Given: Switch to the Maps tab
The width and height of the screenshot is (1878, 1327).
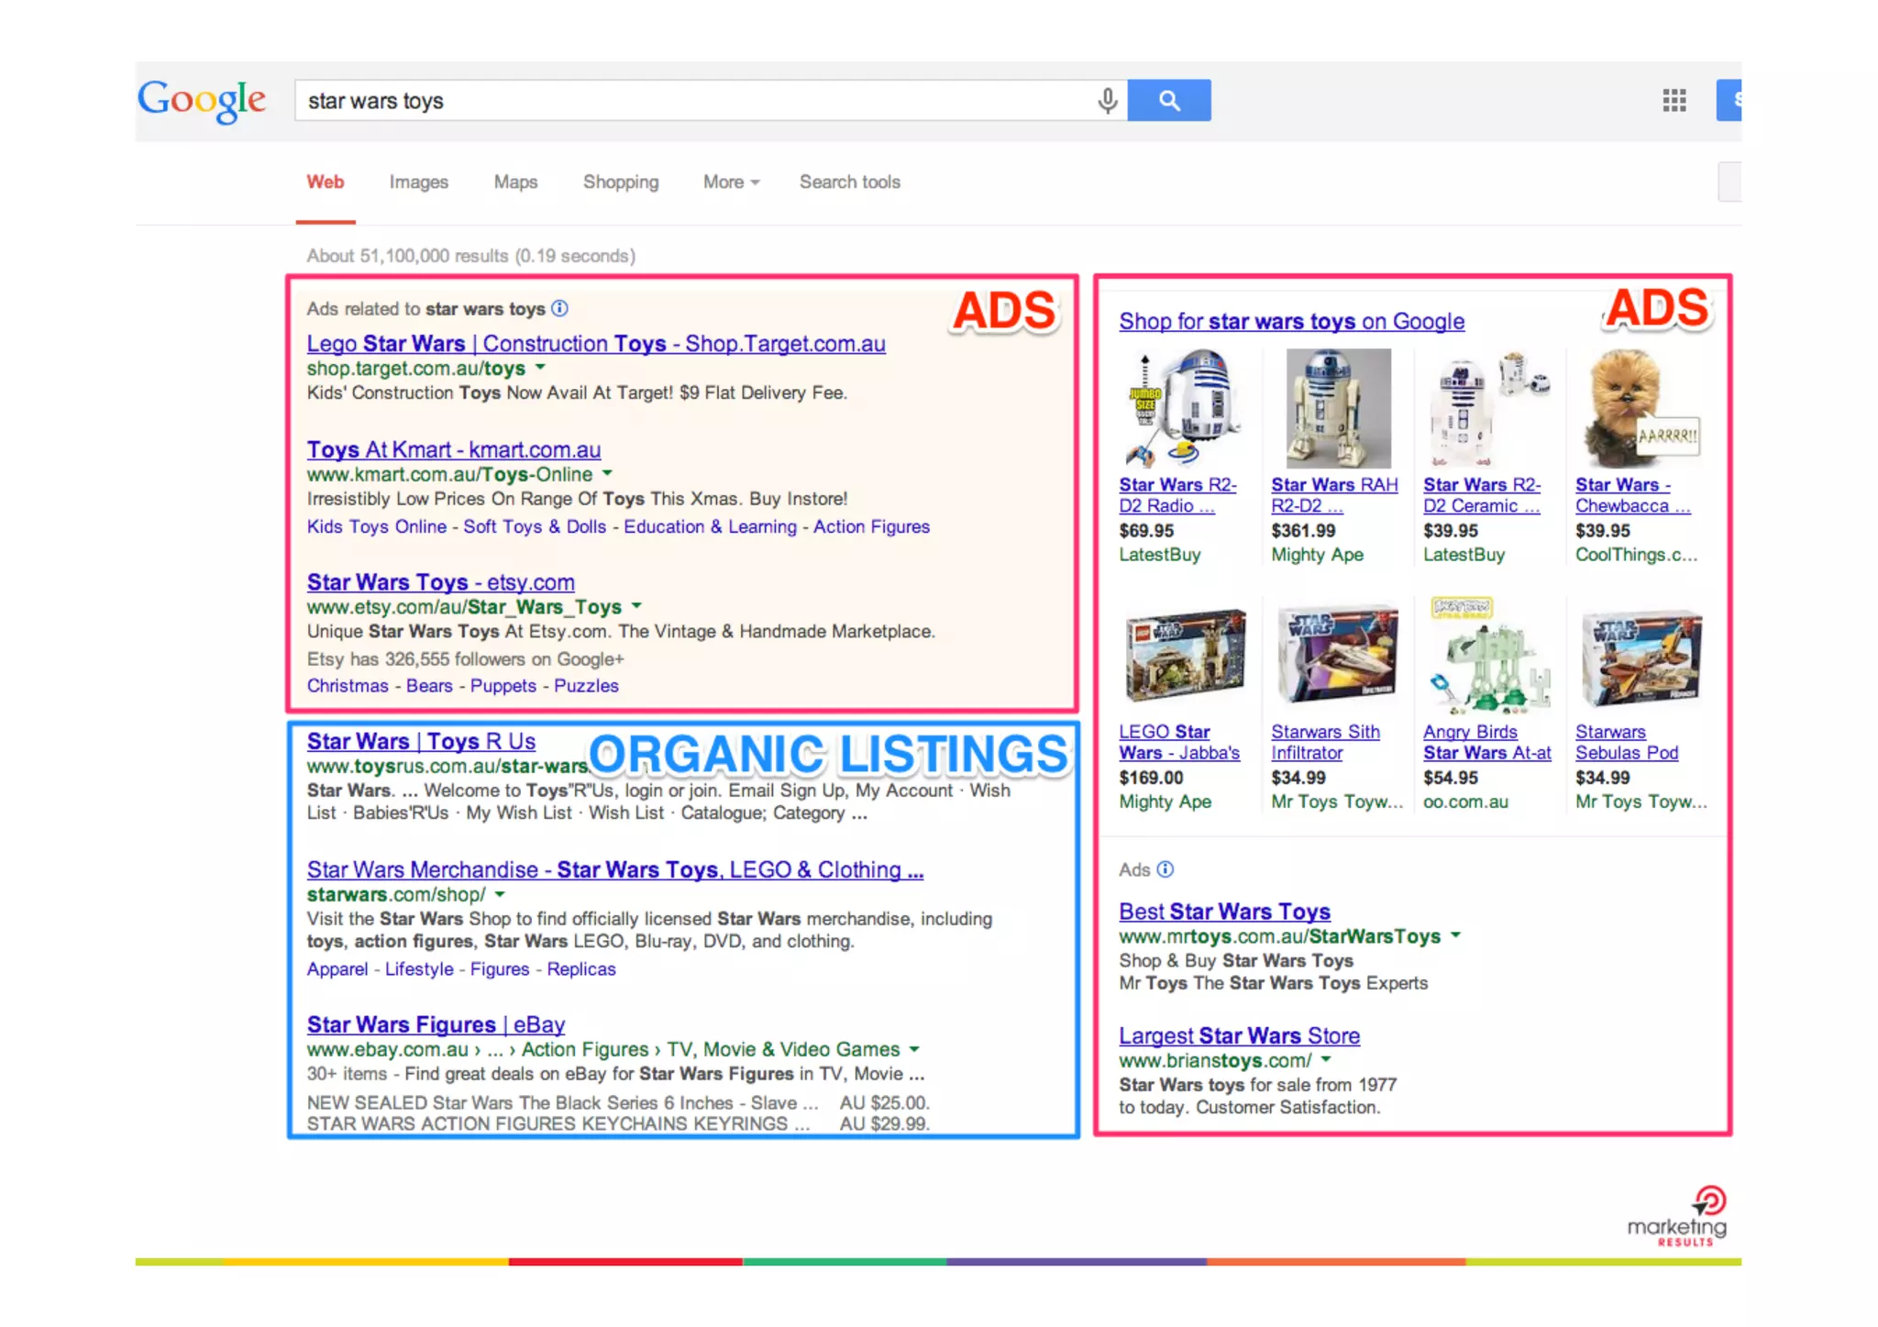Looking at the screenshot, I should (516, 182).
